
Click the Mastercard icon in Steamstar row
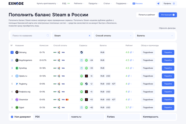coord(67,100)
